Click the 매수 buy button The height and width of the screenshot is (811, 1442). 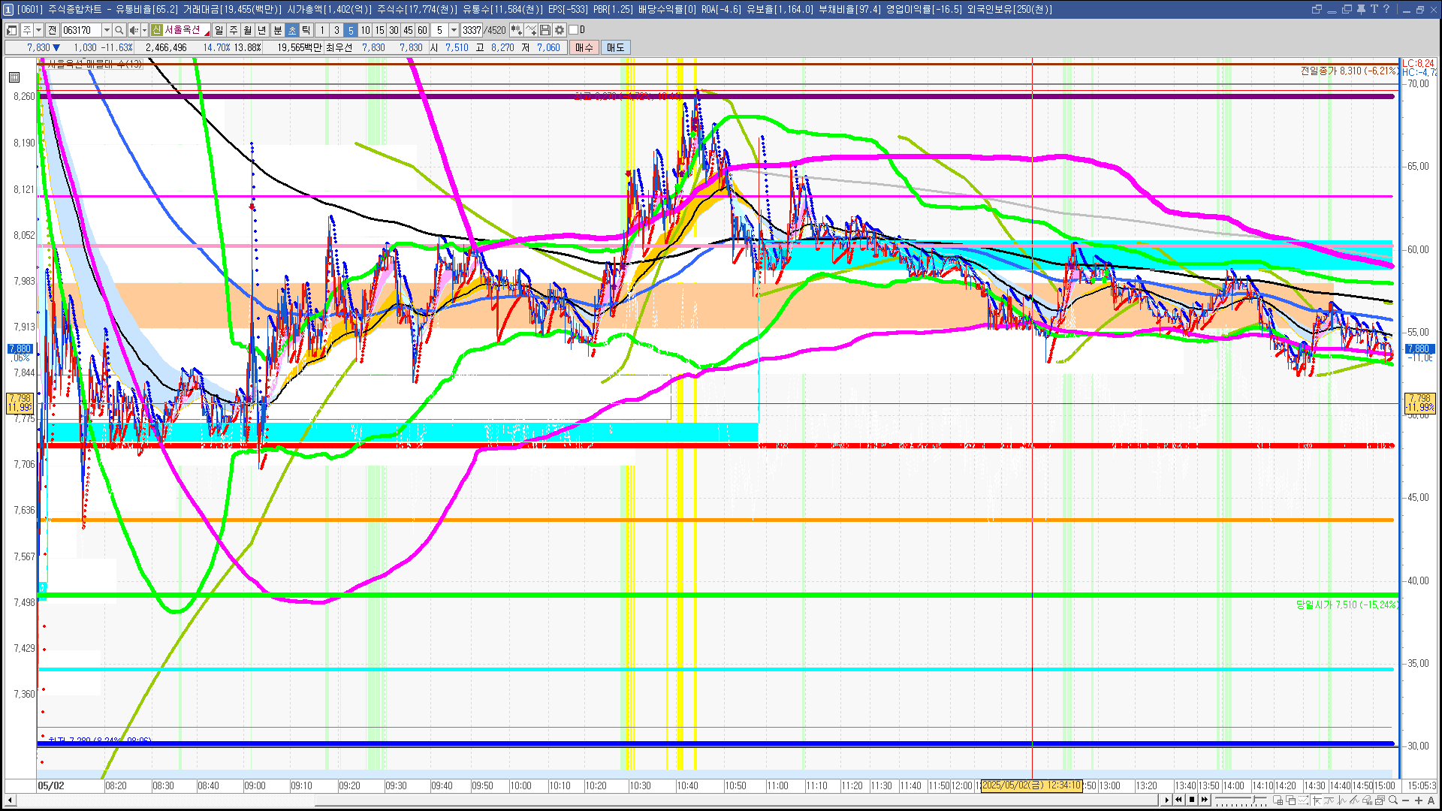pos(584,47)
